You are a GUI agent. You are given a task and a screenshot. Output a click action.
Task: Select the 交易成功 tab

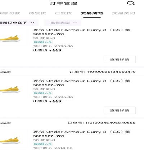92,13
